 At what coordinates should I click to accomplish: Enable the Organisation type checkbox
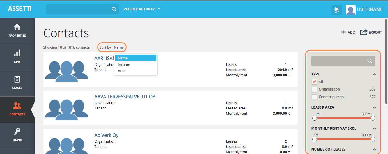click(314, 89)
